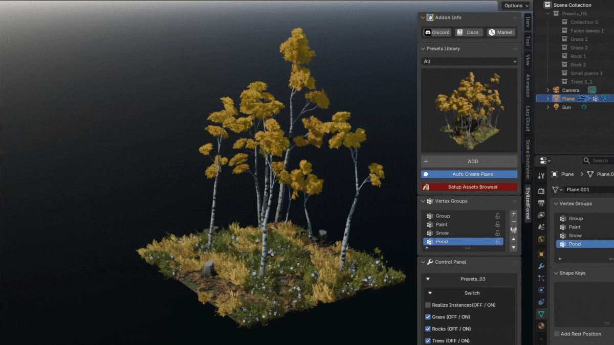Click the properties Search field
The height and width of the screenshot is (345, 614).
(598, 160)
